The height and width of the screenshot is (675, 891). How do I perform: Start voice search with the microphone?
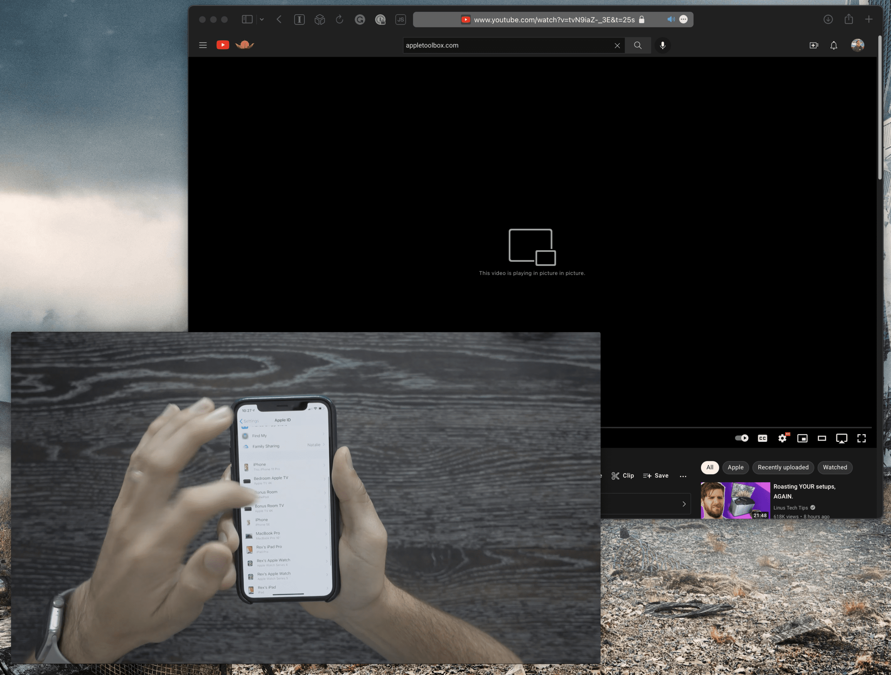pos(663,45)
